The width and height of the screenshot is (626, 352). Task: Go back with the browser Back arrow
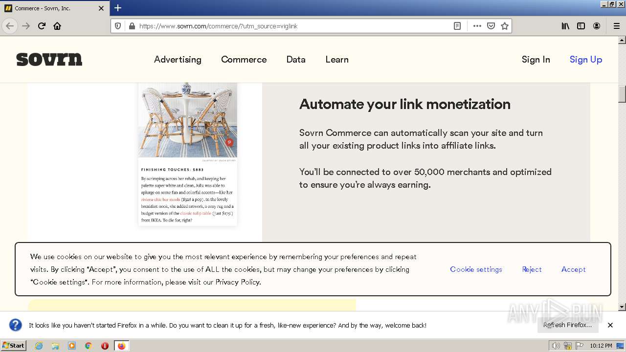pos(10,26)
